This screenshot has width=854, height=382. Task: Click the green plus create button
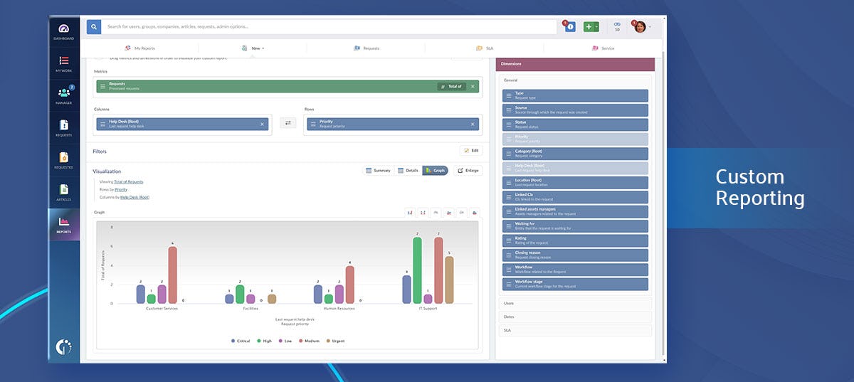click(589, 26)
